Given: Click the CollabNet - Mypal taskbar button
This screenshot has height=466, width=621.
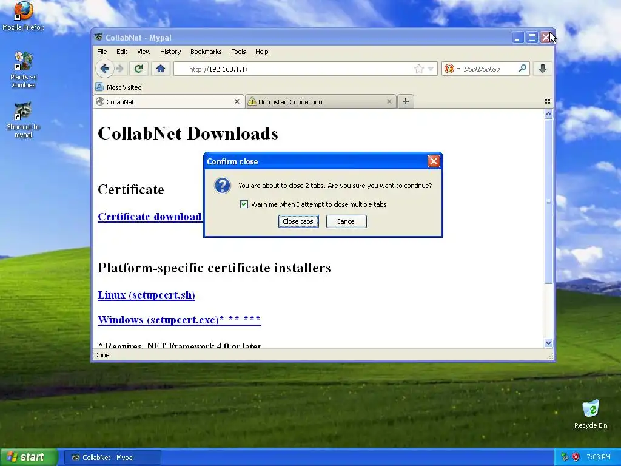Looking at the screenshot, I should tap(112, 458).
